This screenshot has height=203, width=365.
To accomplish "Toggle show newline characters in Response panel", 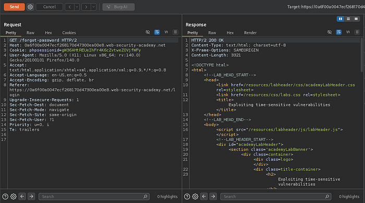I will coord(348,32).
